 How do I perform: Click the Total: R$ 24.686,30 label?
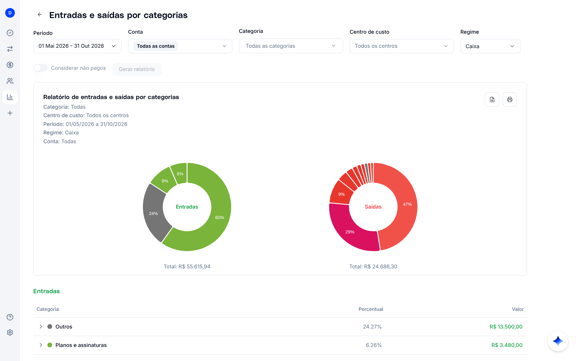[373, 266]
